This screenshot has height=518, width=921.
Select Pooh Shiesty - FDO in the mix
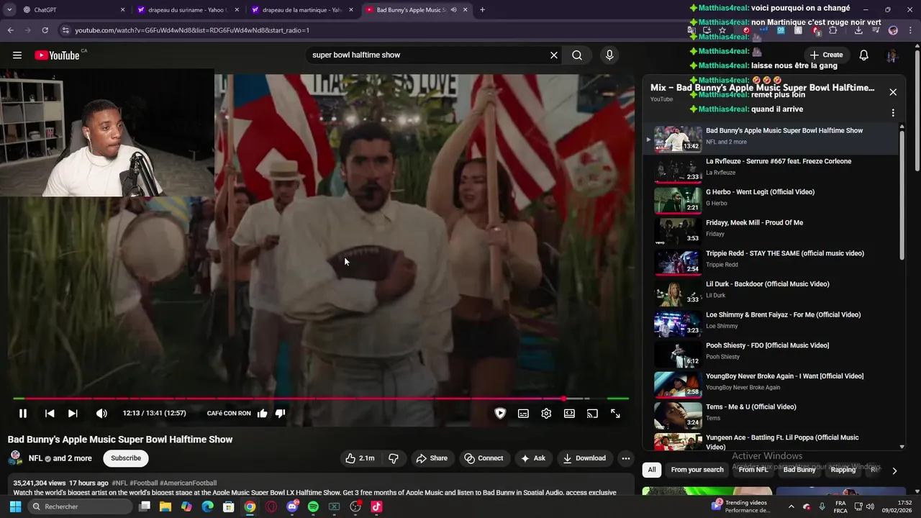(x=772, y=354)
